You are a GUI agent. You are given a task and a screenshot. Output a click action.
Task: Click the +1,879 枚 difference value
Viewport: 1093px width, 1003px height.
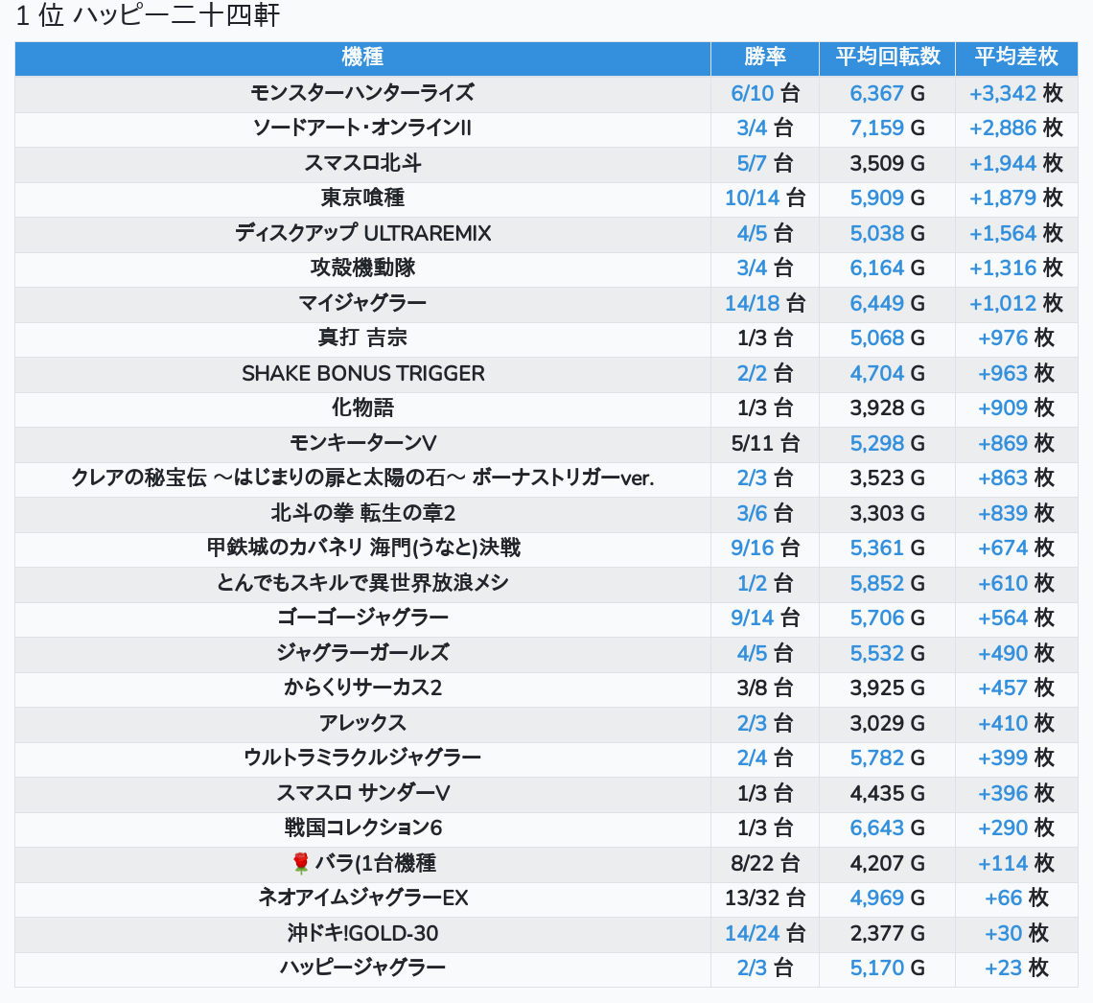(x=1015, y=198)
